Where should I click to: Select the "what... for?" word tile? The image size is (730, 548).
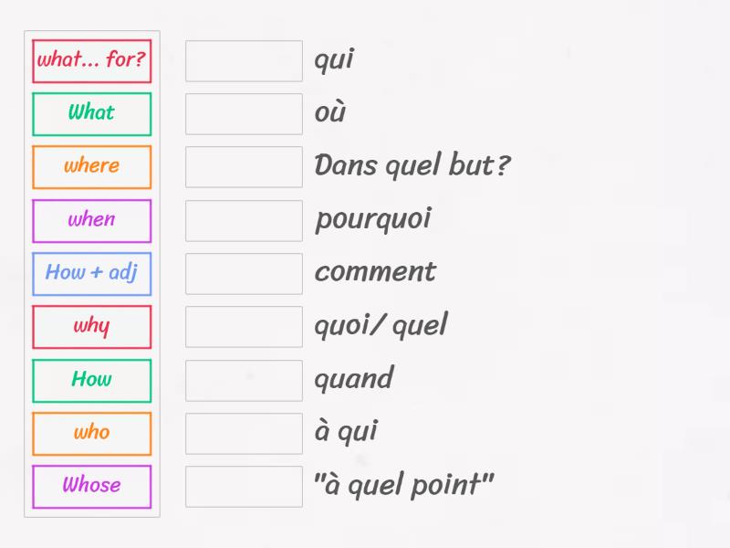91,61
